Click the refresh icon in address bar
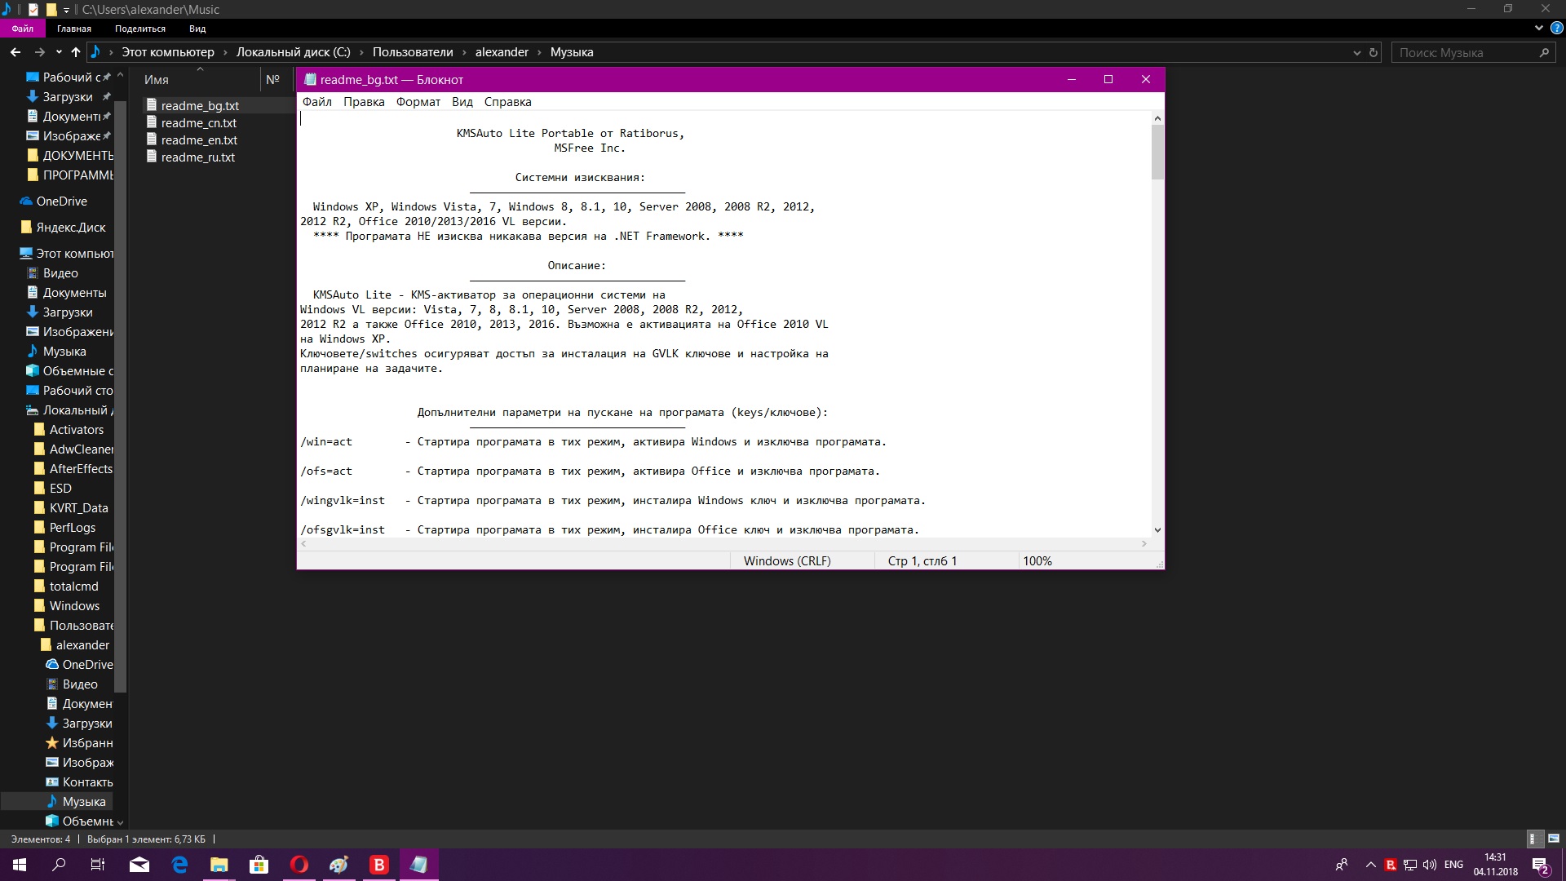This screenshot has width=1566, height=881. (1374, 52)
